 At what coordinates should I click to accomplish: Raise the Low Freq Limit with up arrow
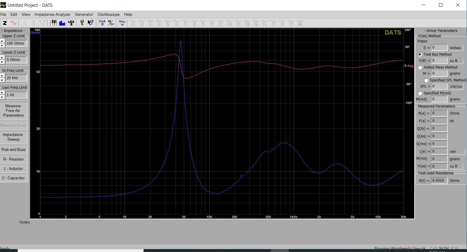pos(2,93)
